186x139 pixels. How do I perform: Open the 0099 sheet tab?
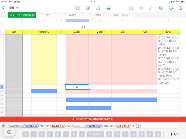coord(97,15)
